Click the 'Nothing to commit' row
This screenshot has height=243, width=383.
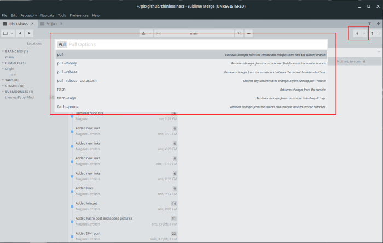[x=355, y=61]
